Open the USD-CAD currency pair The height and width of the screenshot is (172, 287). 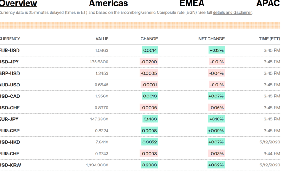click(x=10, y=96)
